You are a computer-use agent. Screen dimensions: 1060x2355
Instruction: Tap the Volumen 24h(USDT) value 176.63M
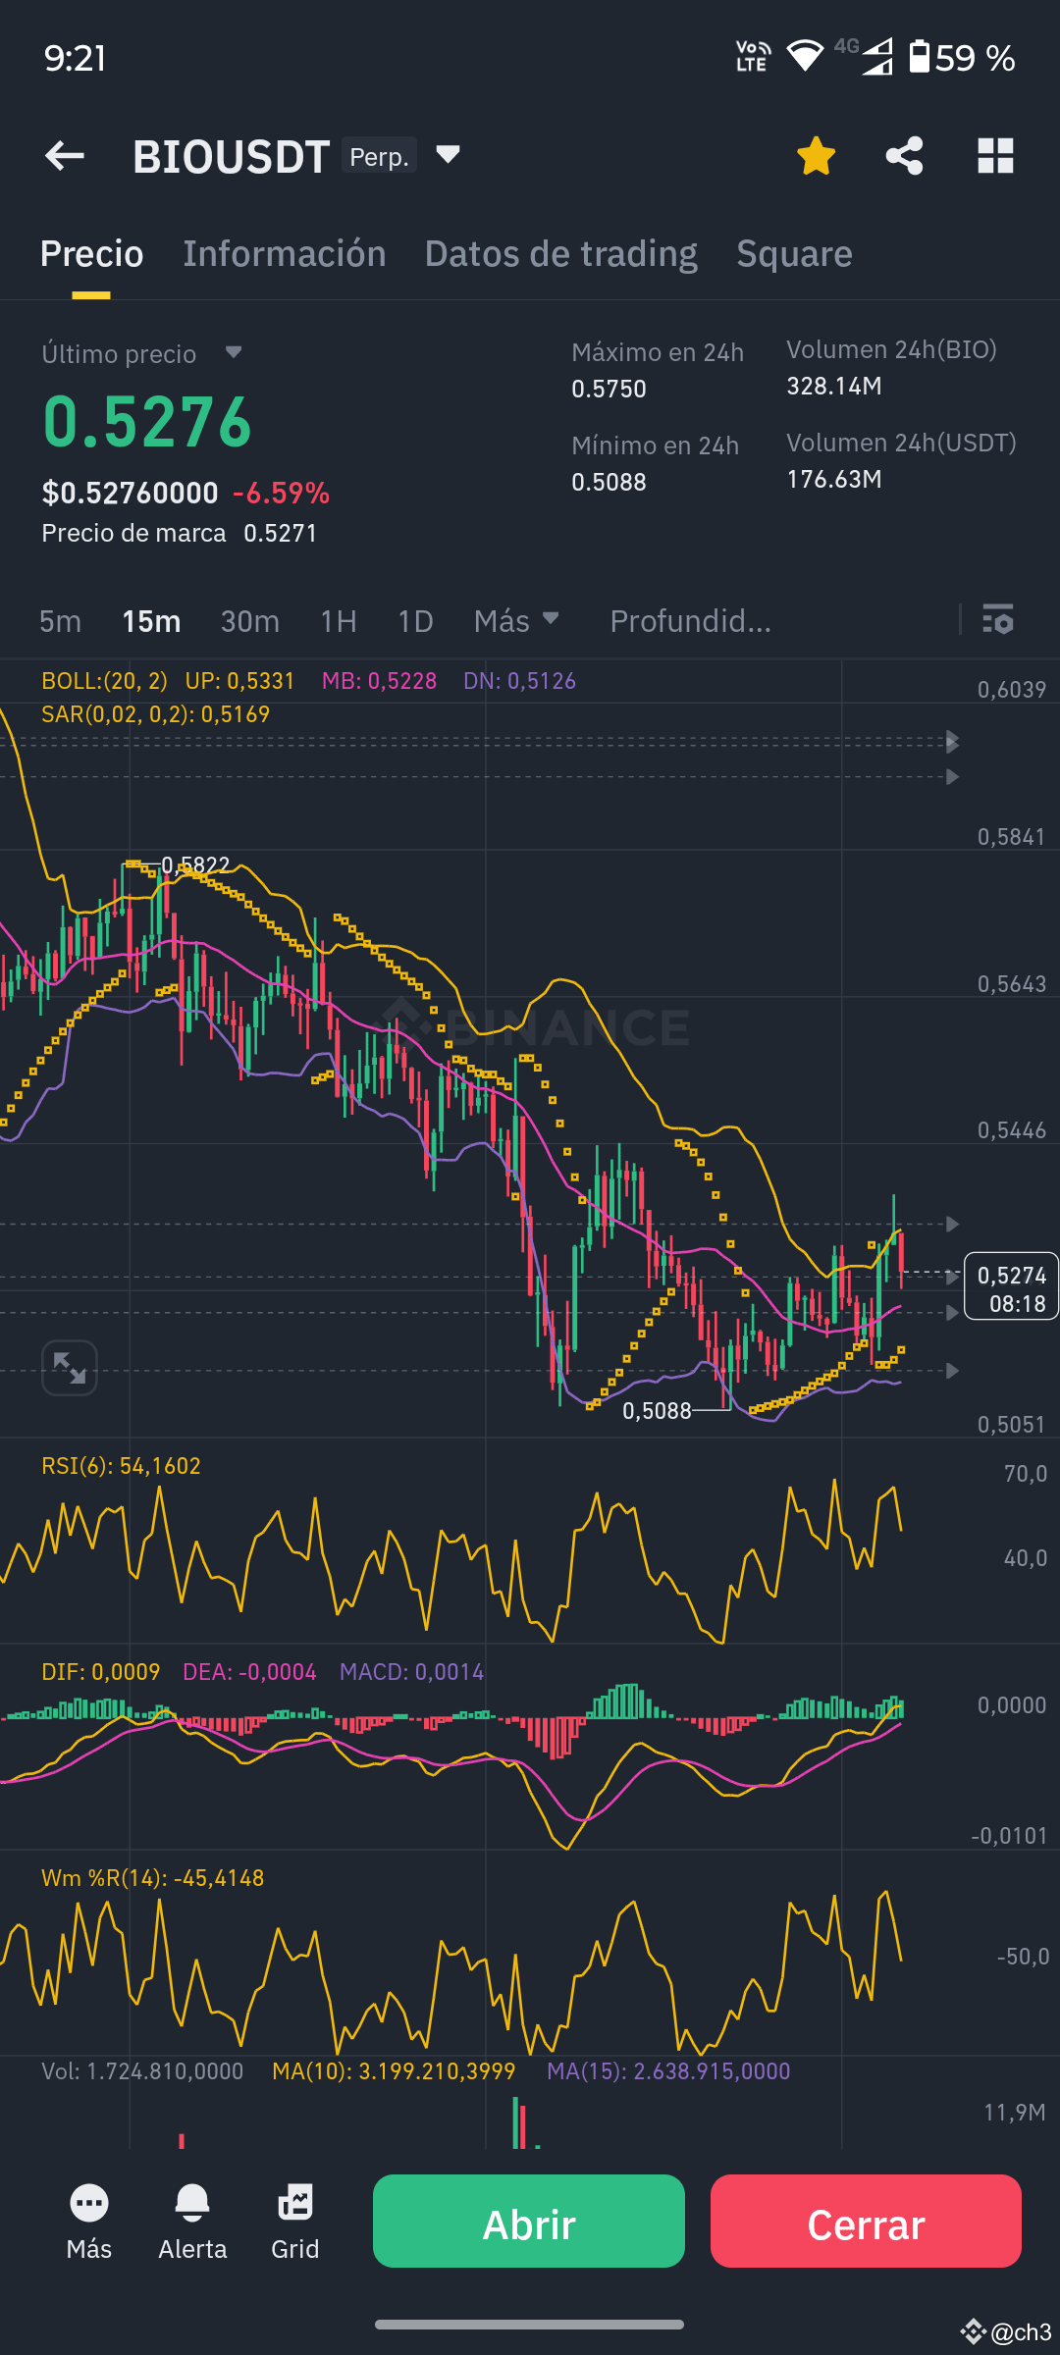click(x=833, y=479)
